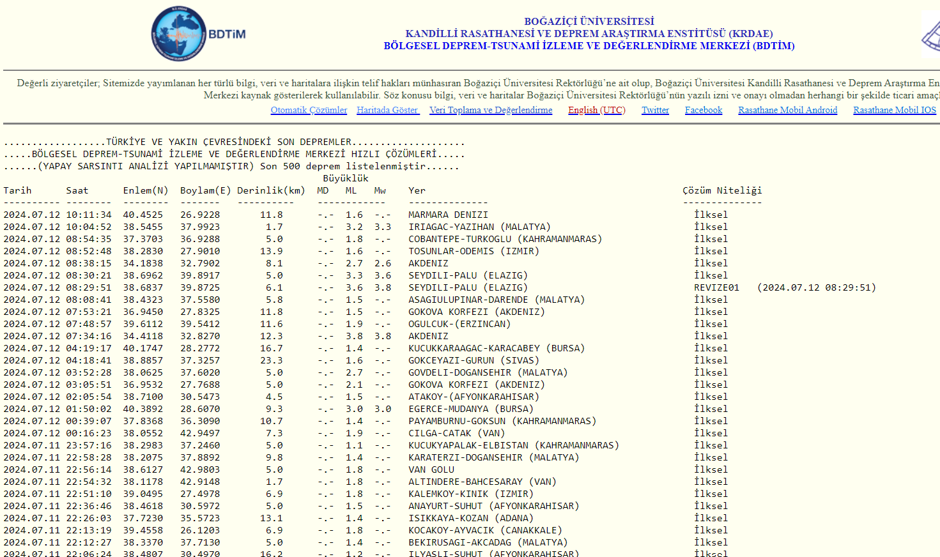Click the Derinlik(km) column header
Image resolution: width=940 pixels, height=557 pixels.
(271, 190)
